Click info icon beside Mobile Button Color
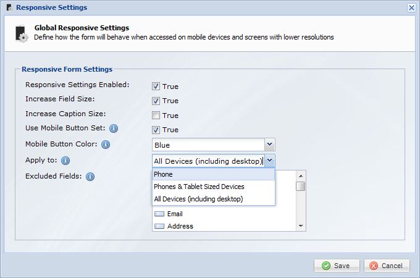The height and width of the screenshot is (278, 420). [106, 145]
